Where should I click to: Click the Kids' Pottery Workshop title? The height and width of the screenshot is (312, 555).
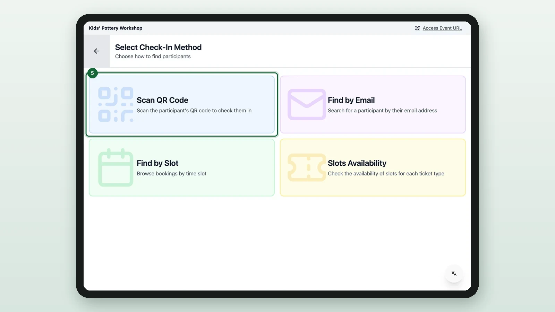(116, 28)
